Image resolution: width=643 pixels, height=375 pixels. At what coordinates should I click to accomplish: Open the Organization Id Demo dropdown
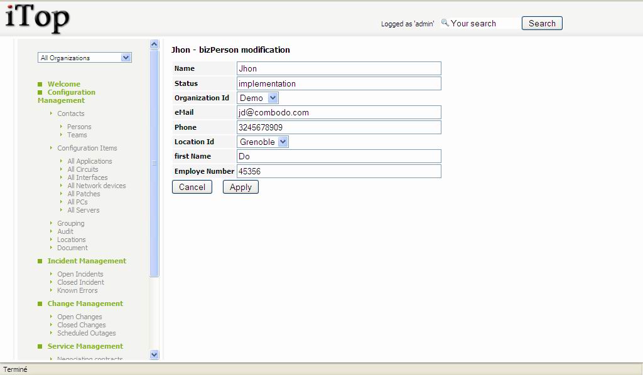click(258, 98)
